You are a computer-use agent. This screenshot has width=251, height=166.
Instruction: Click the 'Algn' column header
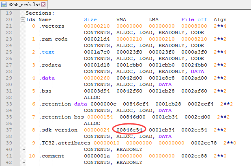tap(220, 19)
